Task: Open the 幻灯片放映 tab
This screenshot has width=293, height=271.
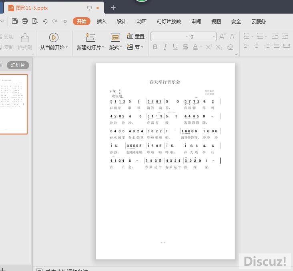Action: click(x=169, y=22)
